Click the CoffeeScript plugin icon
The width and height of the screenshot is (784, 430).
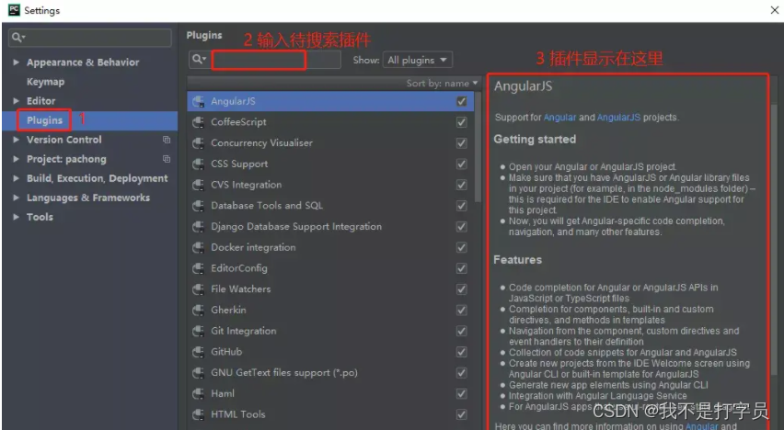pyautogui.click(x=198, y=122)
